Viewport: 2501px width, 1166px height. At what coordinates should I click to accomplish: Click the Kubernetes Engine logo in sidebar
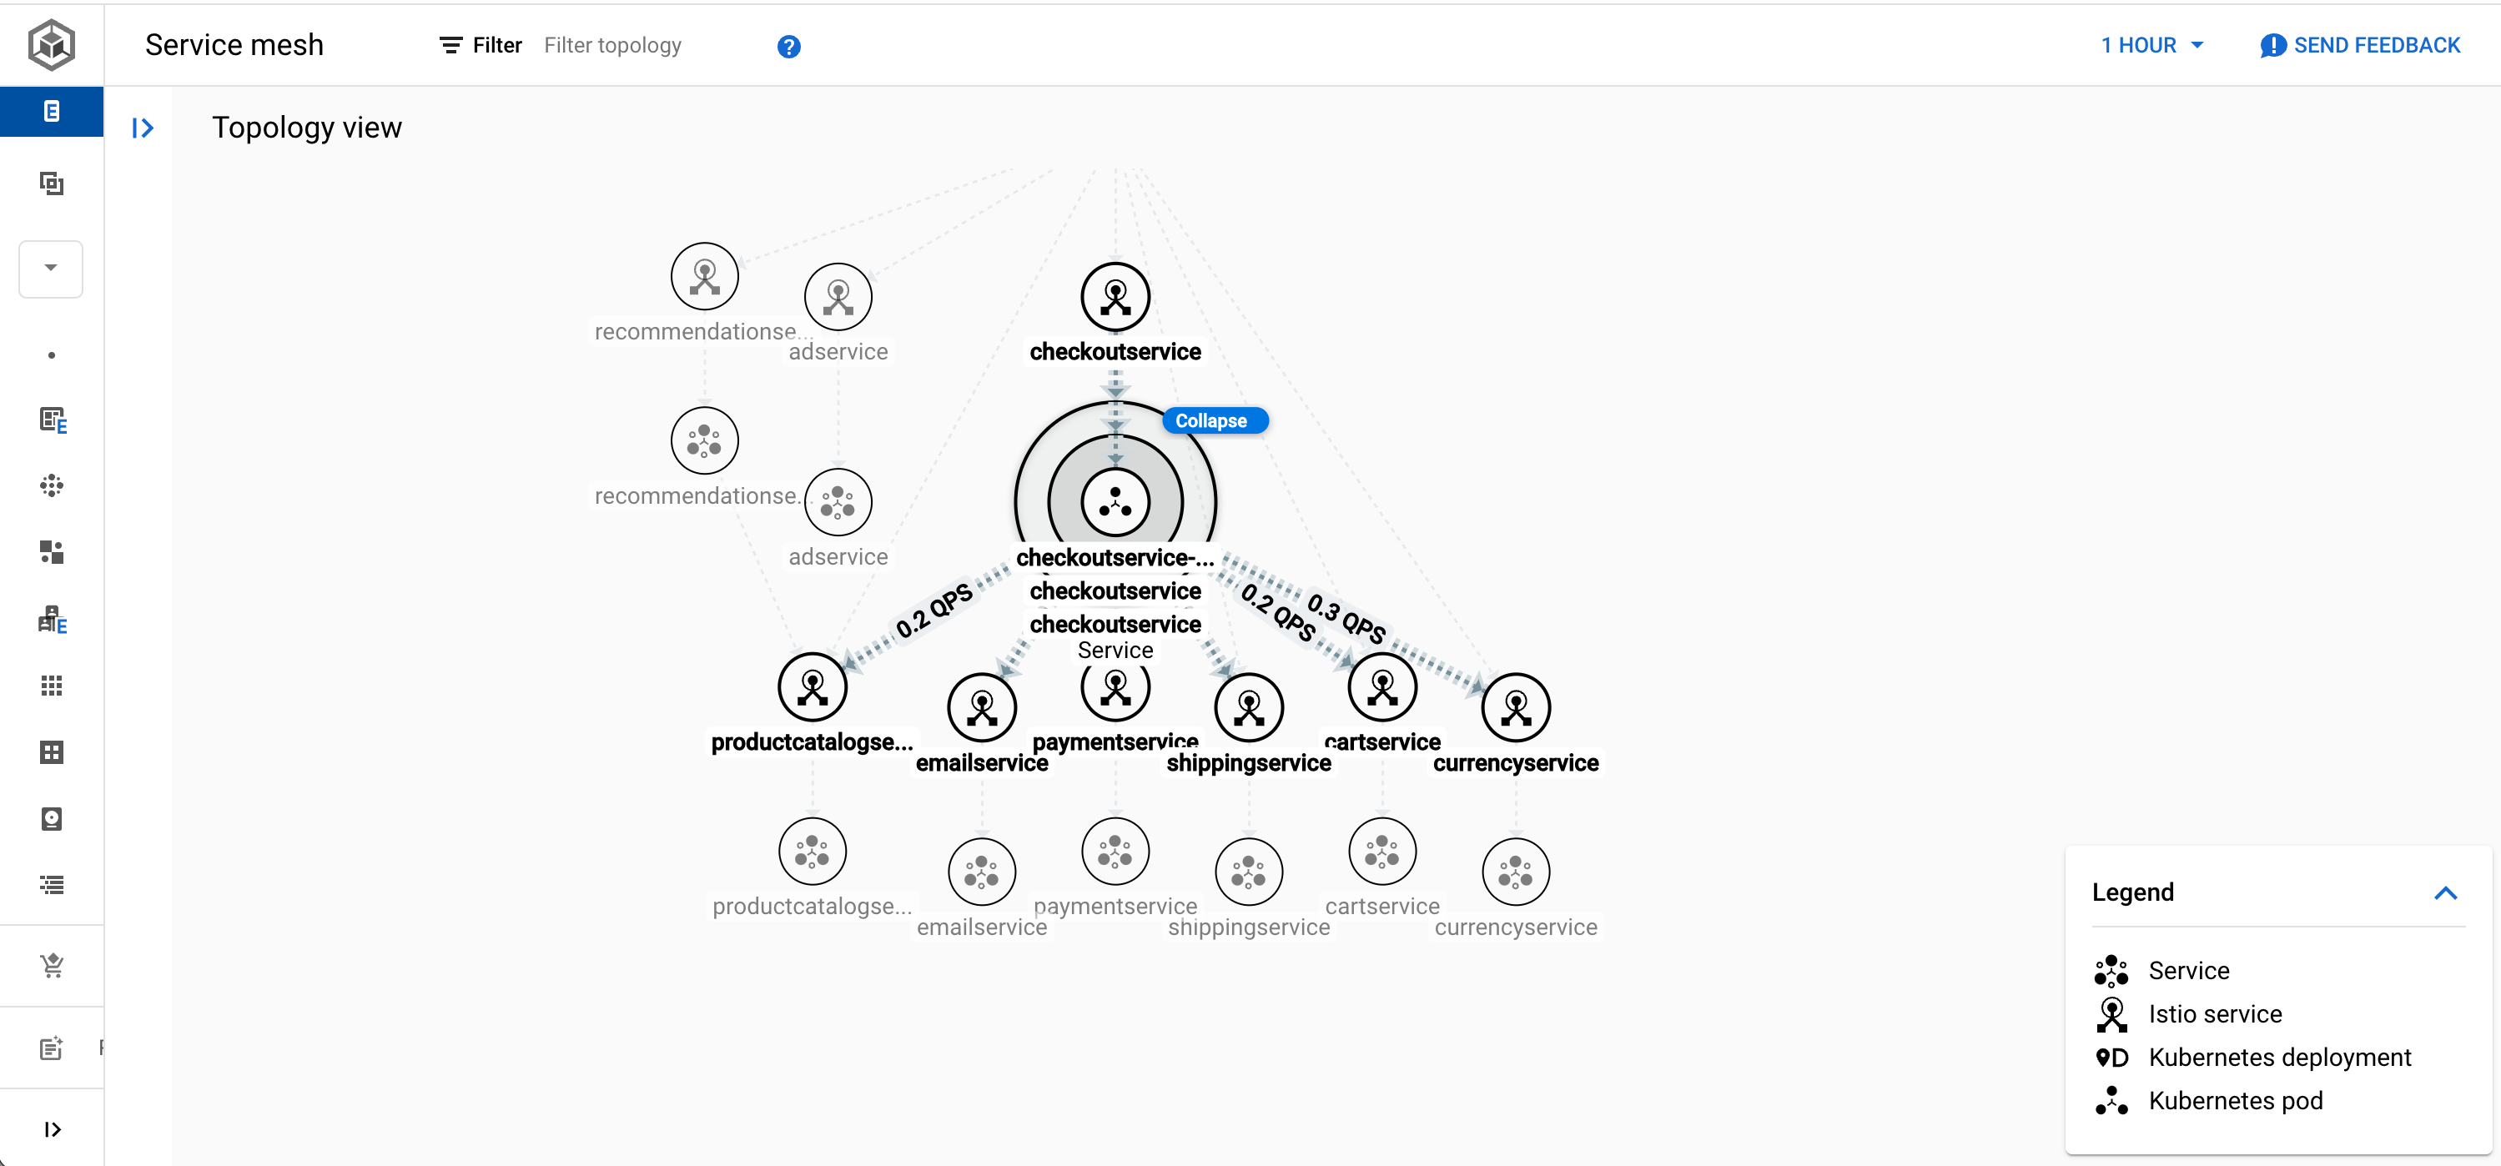pyautogui.click(x=52, y=45)
